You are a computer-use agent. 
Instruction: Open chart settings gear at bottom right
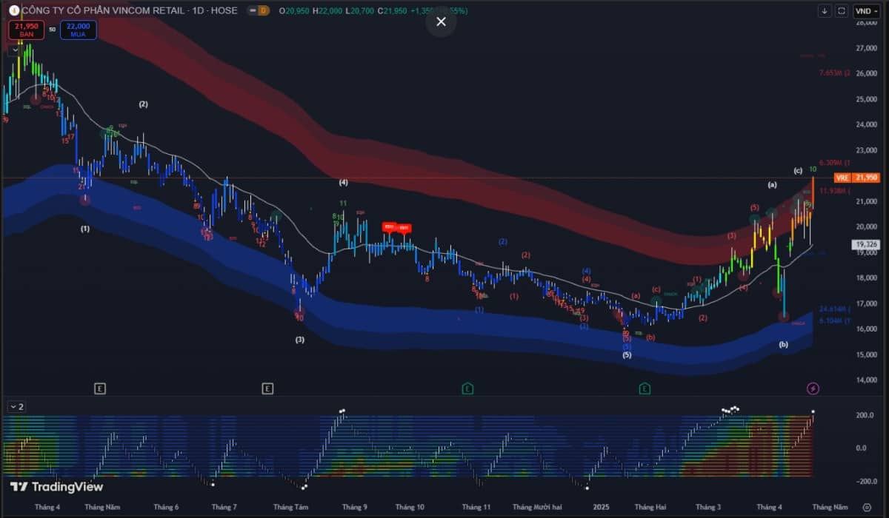point(868,507)
